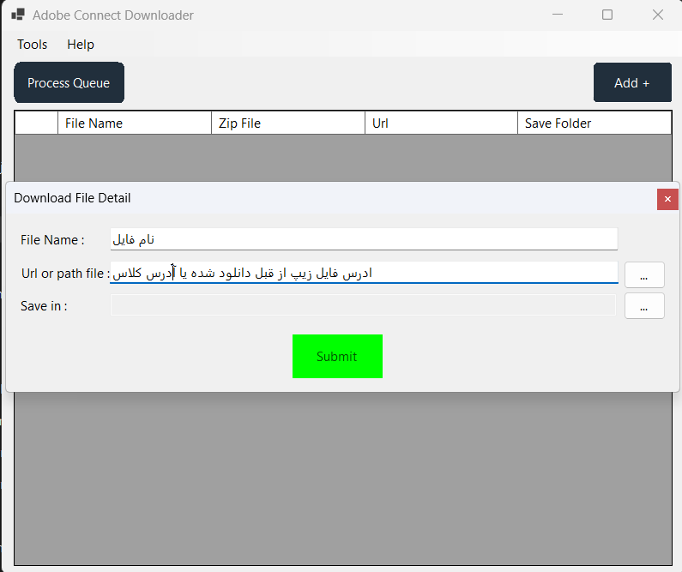Click the Zip File column header
The width and height of the screenshot is (682, 572).
coord(288,123)
